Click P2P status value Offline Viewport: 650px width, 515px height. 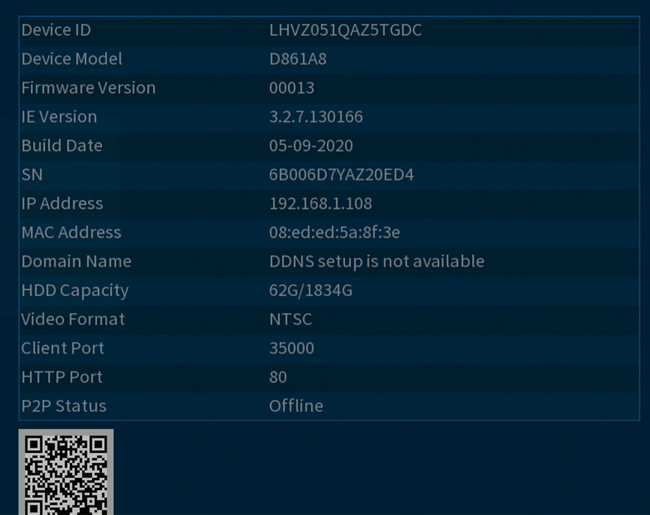tap(296, 406)
